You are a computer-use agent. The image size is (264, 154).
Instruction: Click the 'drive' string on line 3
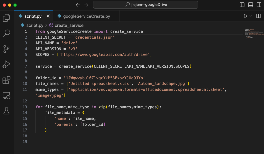(69, 43)
